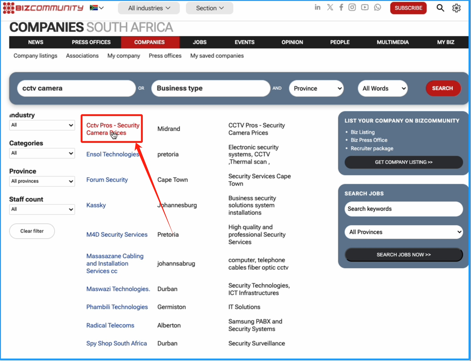The height and width of the screenshot is (361, 471).
Task: Open the WhatsApp social icon
Action: pyautogui.click(x=378, y=7)
